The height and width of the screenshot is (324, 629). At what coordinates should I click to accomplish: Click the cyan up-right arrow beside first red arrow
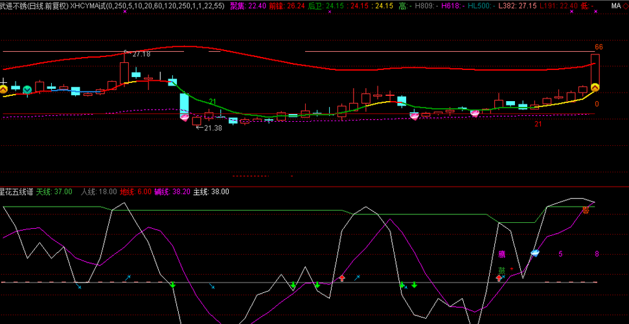coord(357,277)
